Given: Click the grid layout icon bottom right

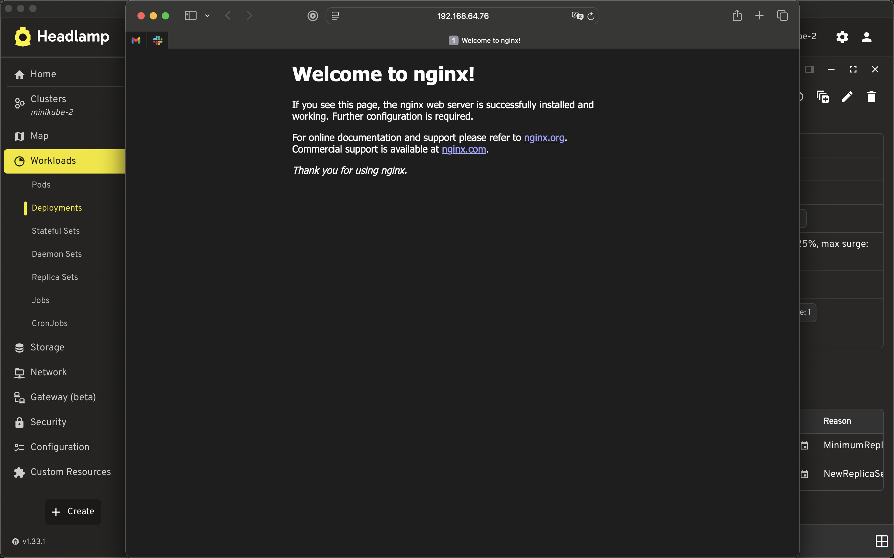Looking at the screenshot, I should pos(882,541).
